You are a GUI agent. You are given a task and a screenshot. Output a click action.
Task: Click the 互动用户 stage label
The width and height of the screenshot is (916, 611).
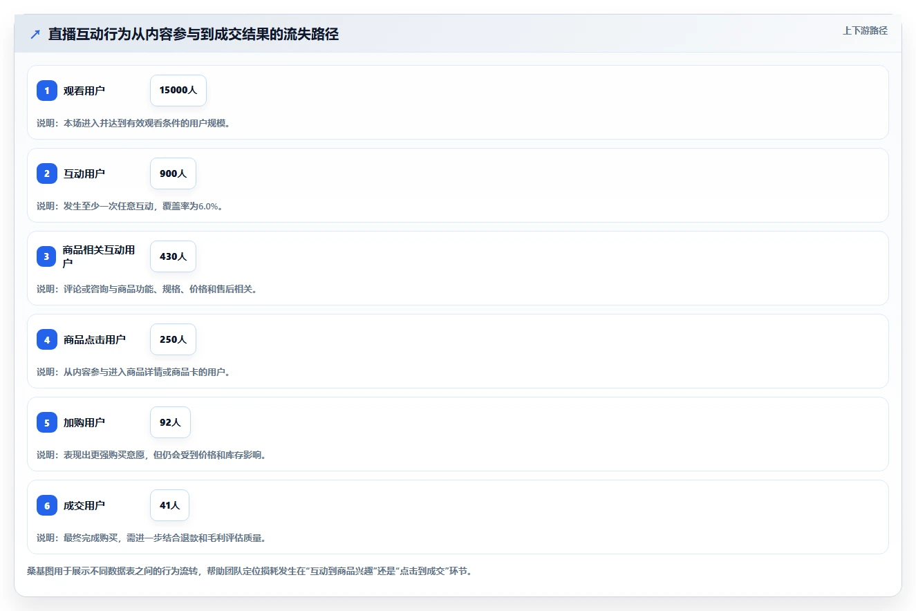[84, 173]
